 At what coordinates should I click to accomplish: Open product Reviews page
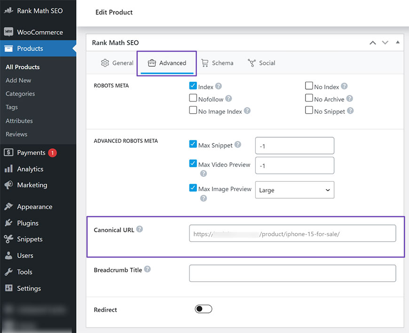click(16, 134)
